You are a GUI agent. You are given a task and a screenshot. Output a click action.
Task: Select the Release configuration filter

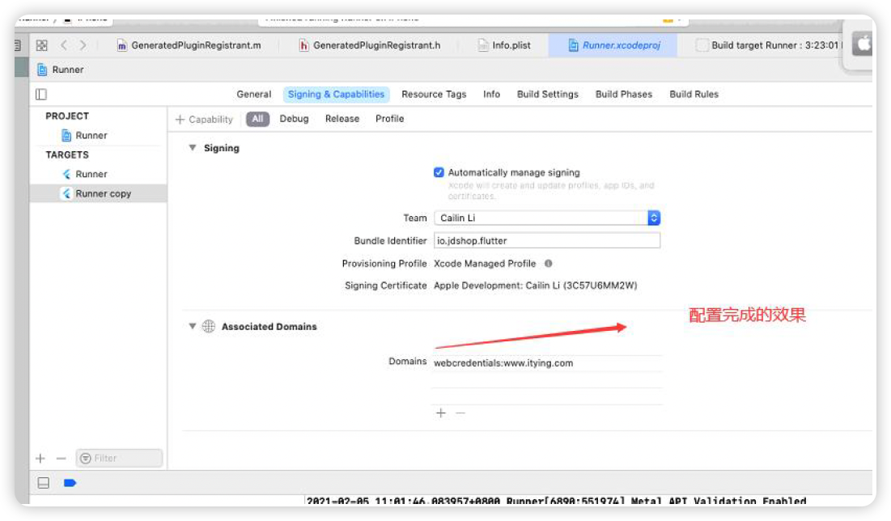pyautogui.click(x=342, y=119)
